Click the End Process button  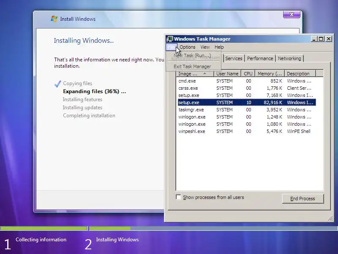[303, 199]
